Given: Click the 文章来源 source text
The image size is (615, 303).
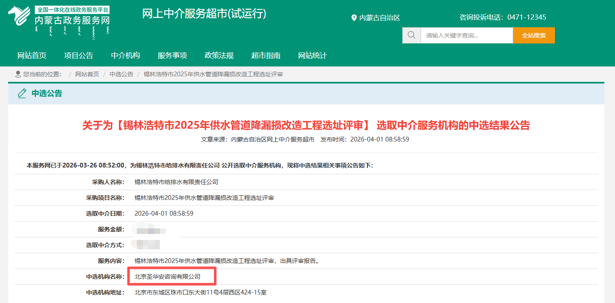Looking at the screenshot, I should [258, 139].
